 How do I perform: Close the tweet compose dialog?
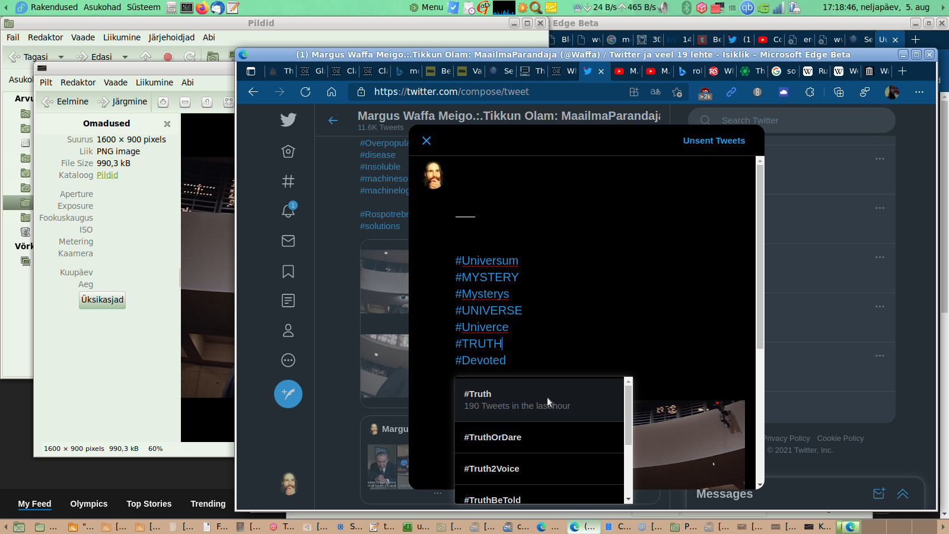426,141
